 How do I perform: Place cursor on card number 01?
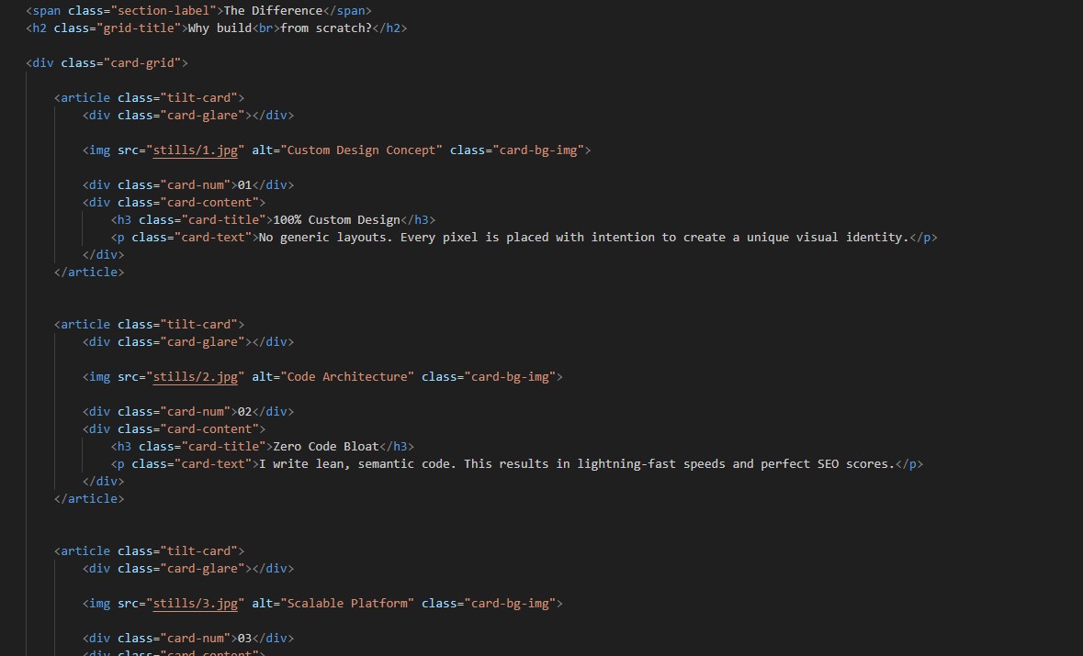coord(244,184)
